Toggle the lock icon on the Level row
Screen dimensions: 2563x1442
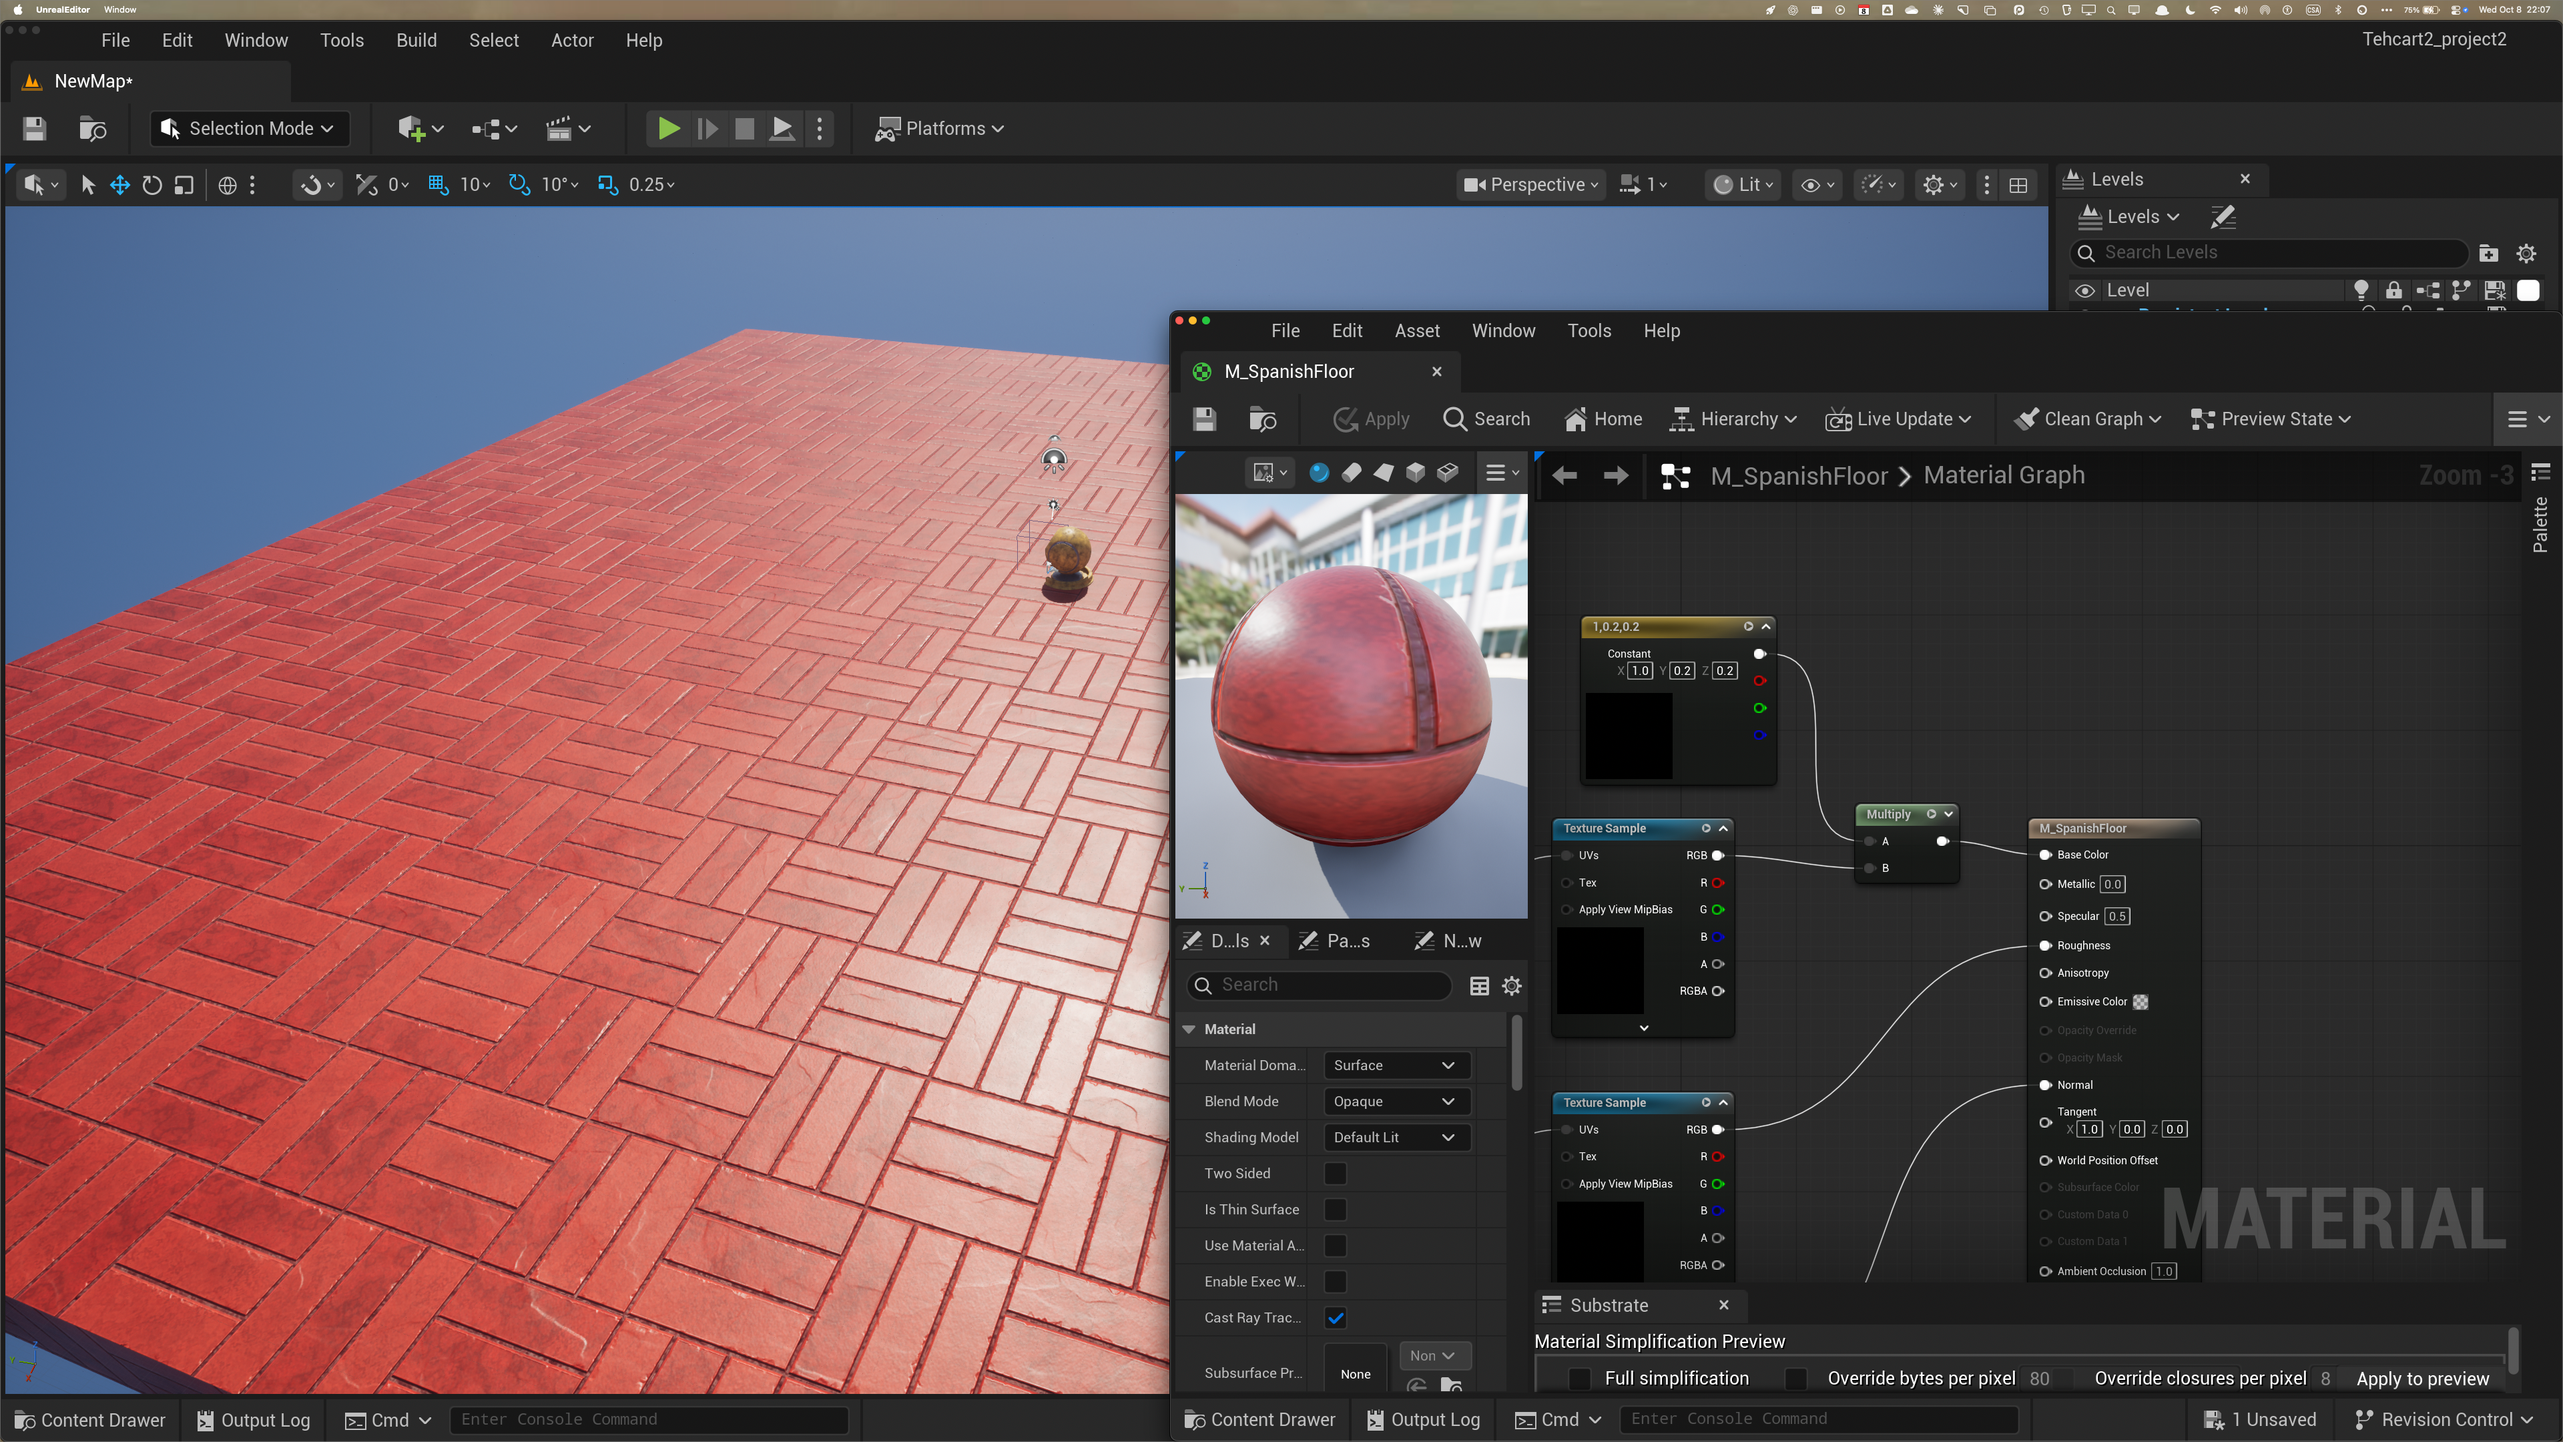(x=2394, y=290)
